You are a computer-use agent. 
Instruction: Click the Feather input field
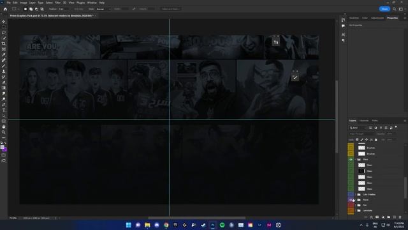coord(64,9)
